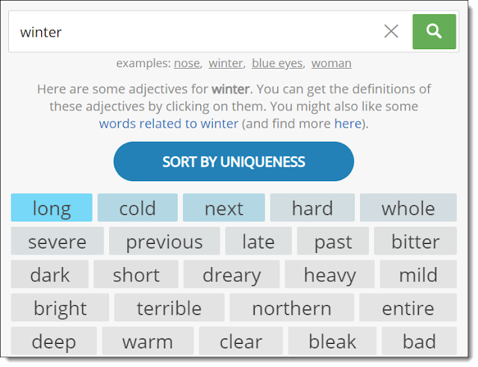478x367 pixels.
Task: Choose the 'terrible' adjective tile
Action: tap(169, 308)
